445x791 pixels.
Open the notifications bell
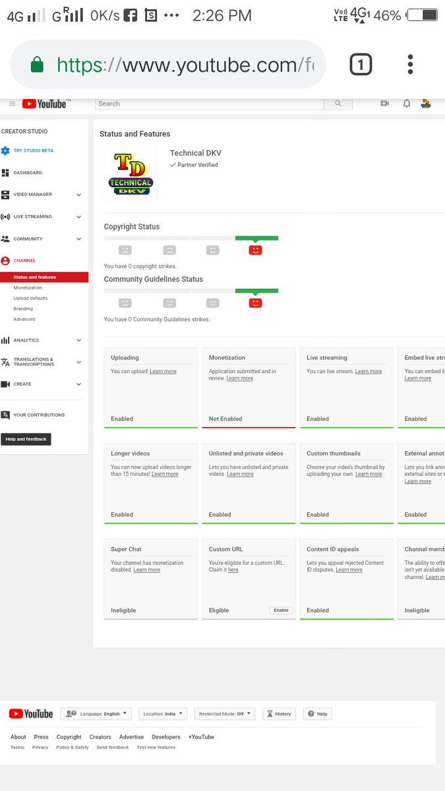(x=407, y=103)
